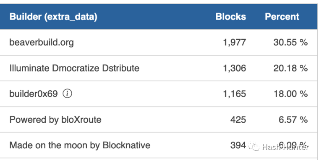Click the HashHunter watermark text

285,147
